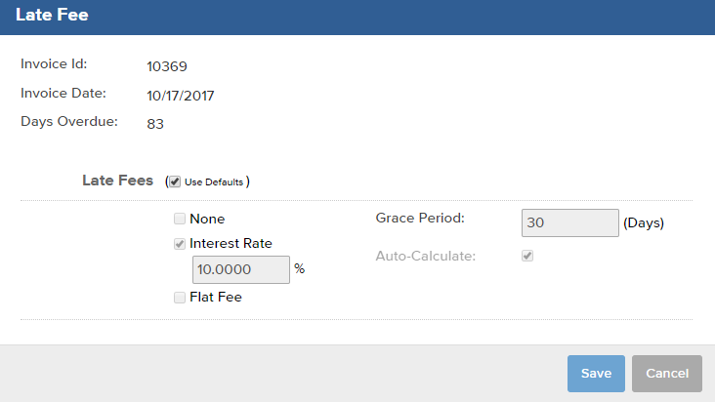The width and height of the screenshot is (715, 402).
Task: Click the interest rate percentage field
Action: click(240, 270)
